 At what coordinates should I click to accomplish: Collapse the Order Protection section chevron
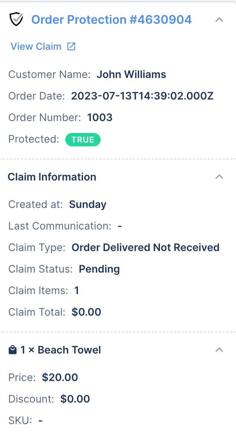[219, 20]
